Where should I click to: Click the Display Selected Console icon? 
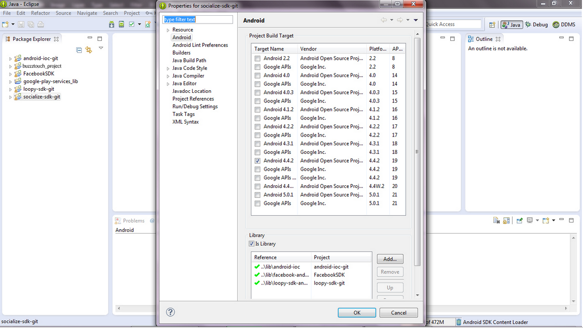(x=530, y=220)
